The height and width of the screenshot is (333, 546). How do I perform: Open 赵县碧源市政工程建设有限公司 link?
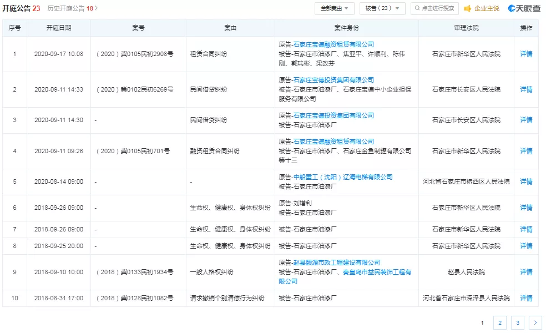[x=337, y=263]
